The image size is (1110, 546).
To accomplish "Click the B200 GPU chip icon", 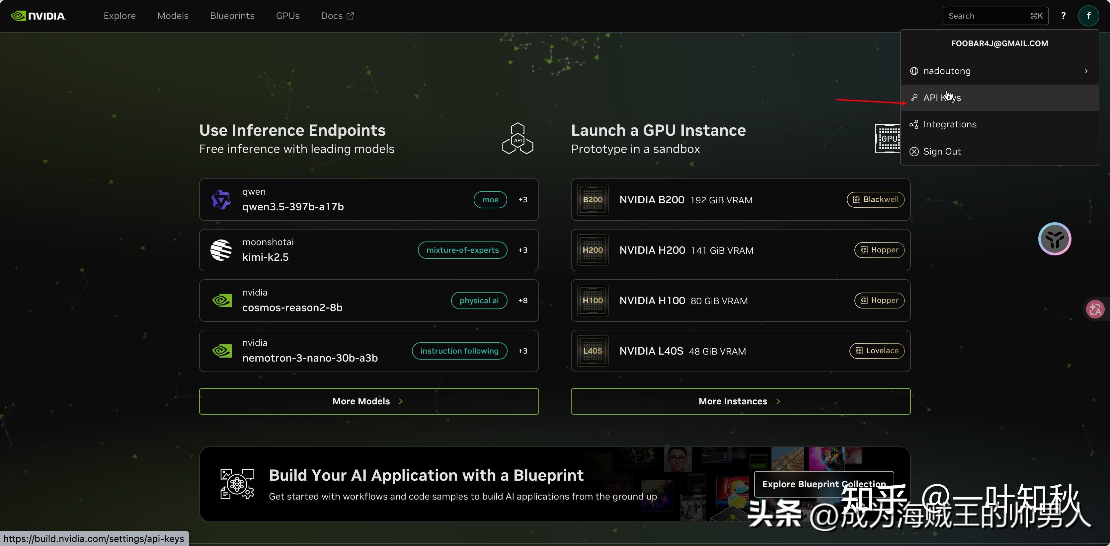I will [593, 200].
